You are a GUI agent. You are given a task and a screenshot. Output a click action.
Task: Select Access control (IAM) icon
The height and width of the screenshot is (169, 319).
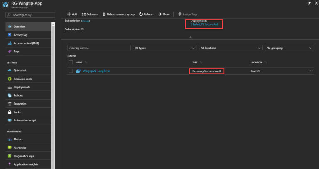(x=10, y=43)
